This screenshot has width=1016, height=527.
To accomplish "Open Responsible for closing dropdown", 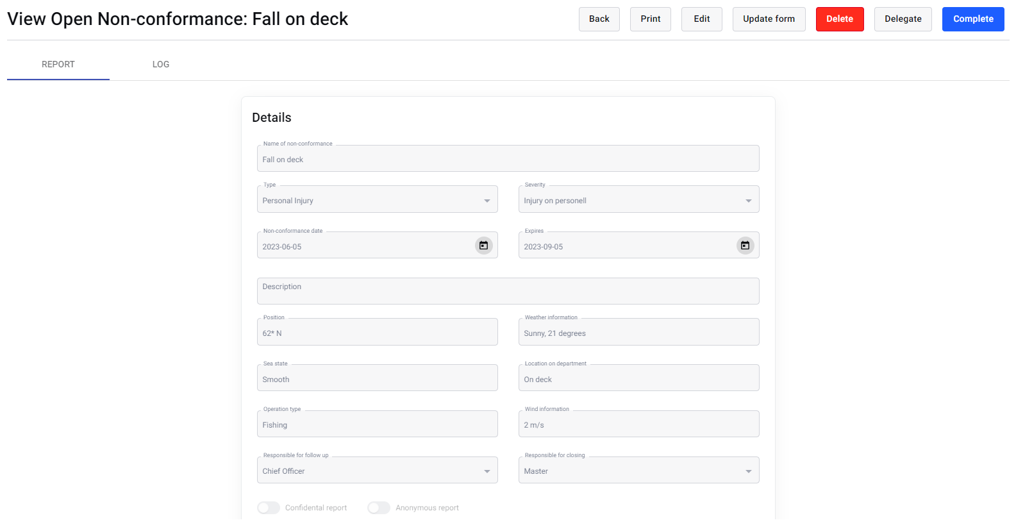I will pyautogui.click(x=639, y=470).
